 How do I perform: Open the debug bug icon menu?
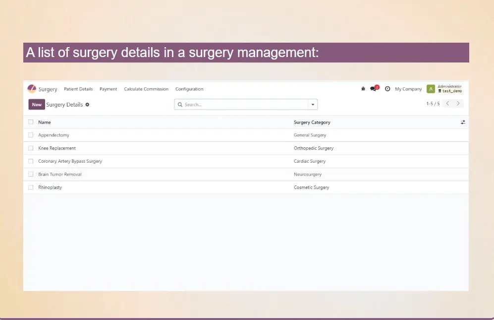tap(363, 89)
